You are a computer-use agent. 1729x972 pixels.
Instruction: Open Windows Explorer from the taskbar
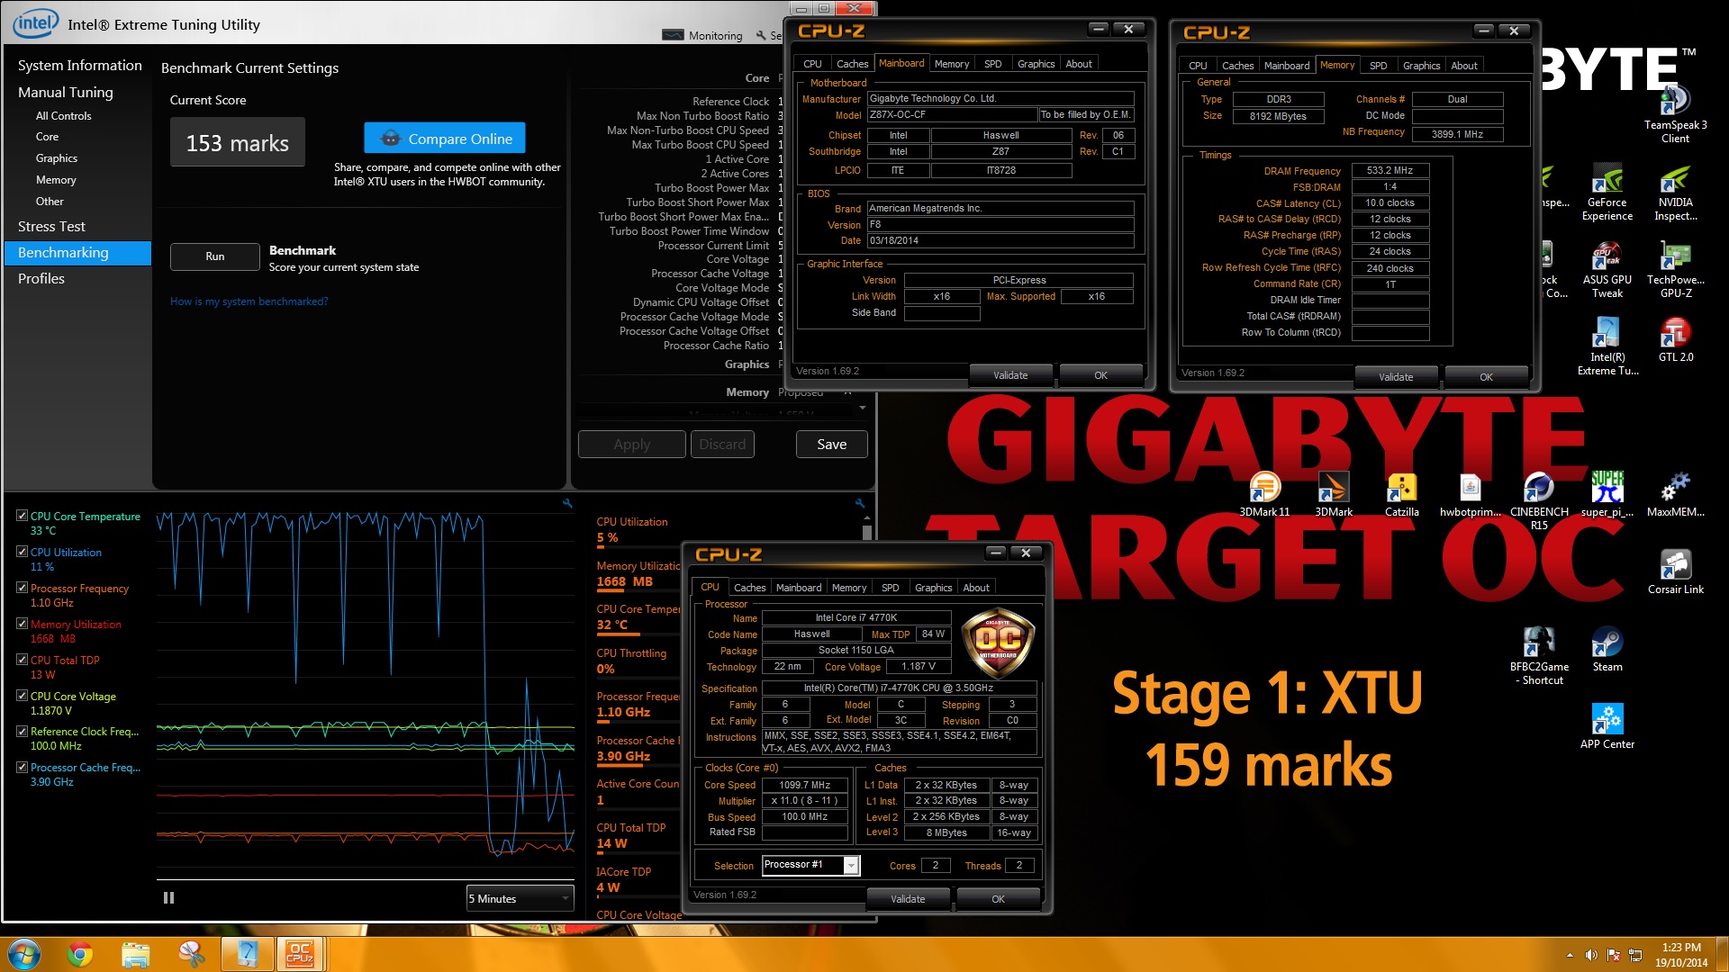point(135,953)
